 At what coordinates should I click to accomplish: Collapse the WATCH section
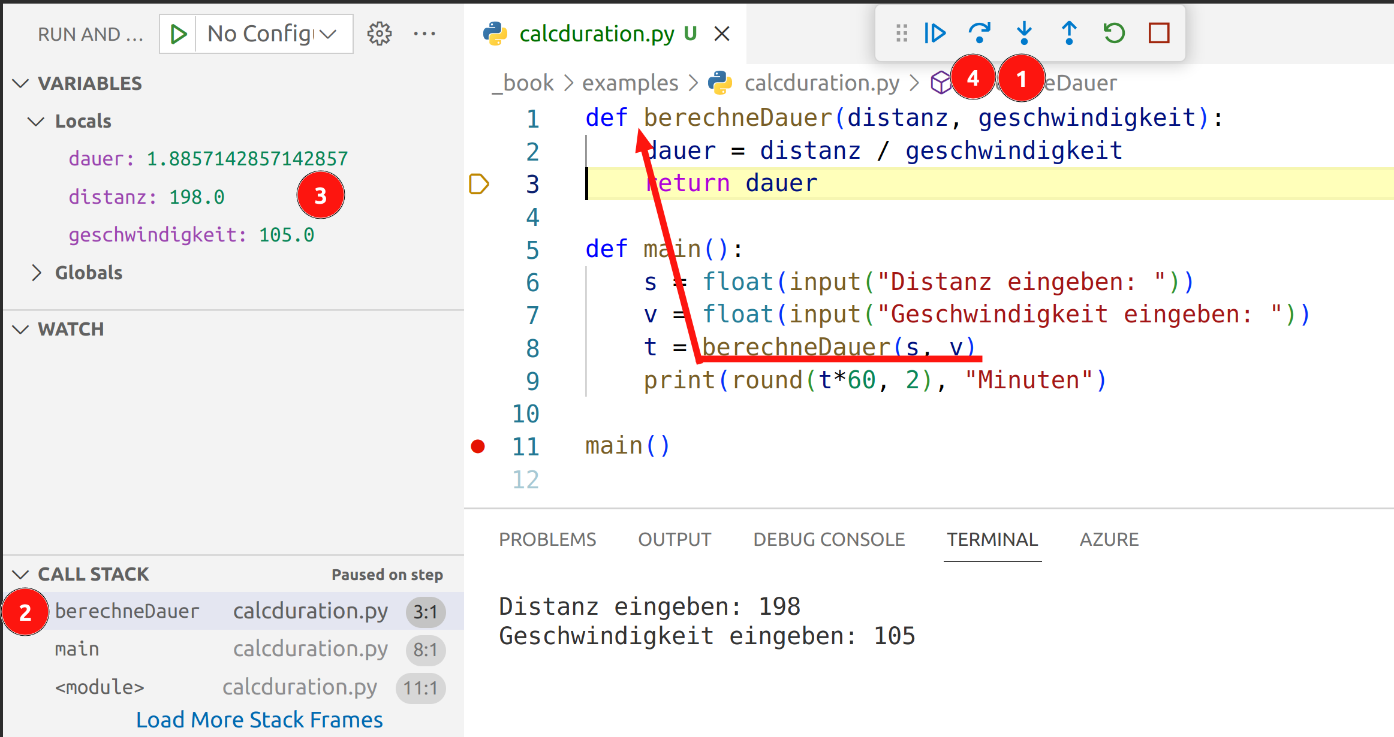pyautogui.click(x=21, y=329)
